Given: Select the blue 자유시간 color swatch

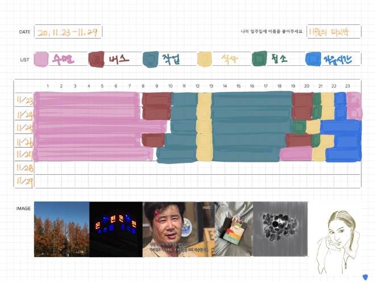Looking at the screenshot, I should pos(313,59).
